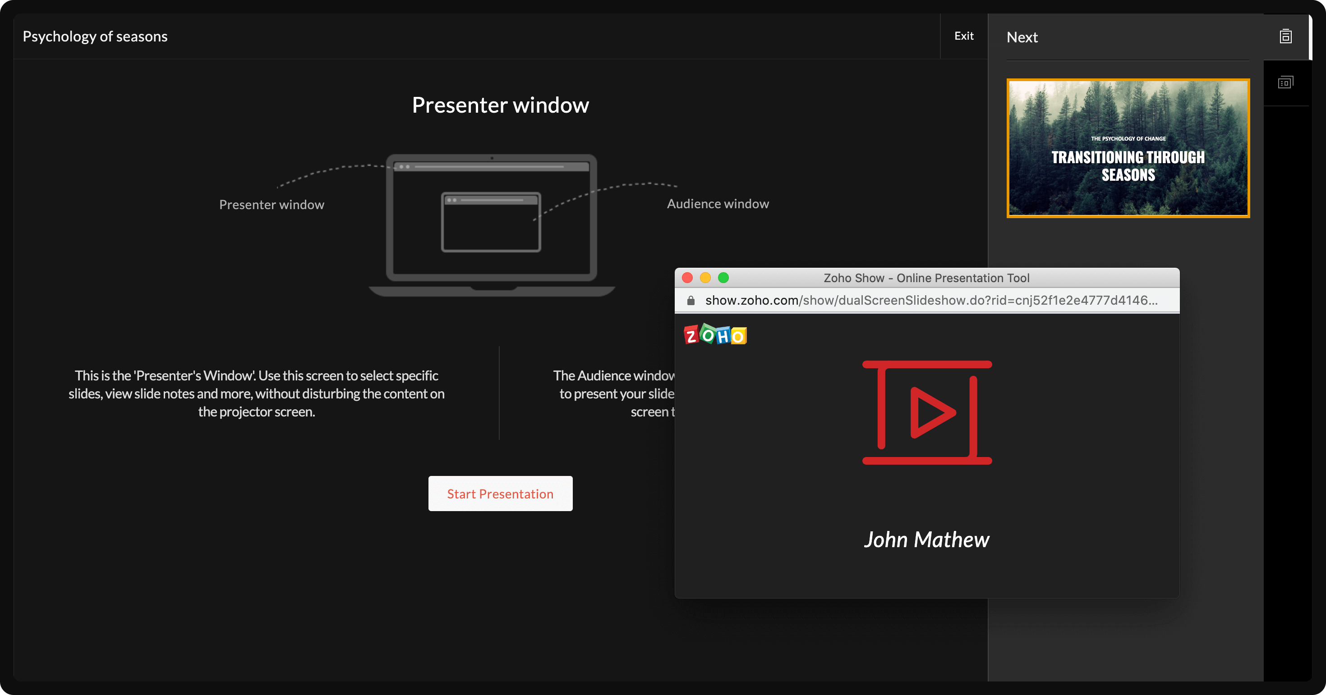This screenshot has width=1326, height=695.
Task: Click the Start Presentation button
Action: coord(500,494)
